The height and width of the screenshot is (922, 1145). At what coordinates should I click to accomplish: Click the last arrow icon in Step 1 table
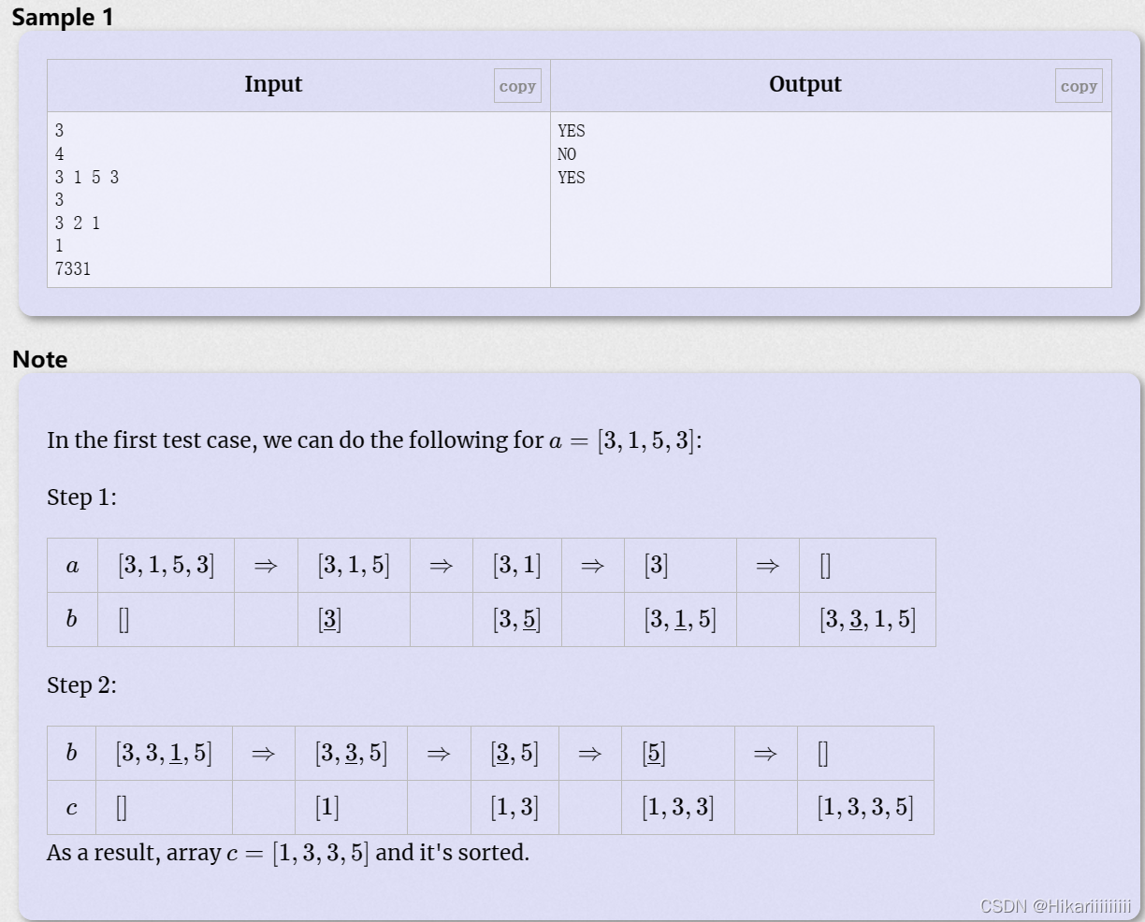coord(765,565)
